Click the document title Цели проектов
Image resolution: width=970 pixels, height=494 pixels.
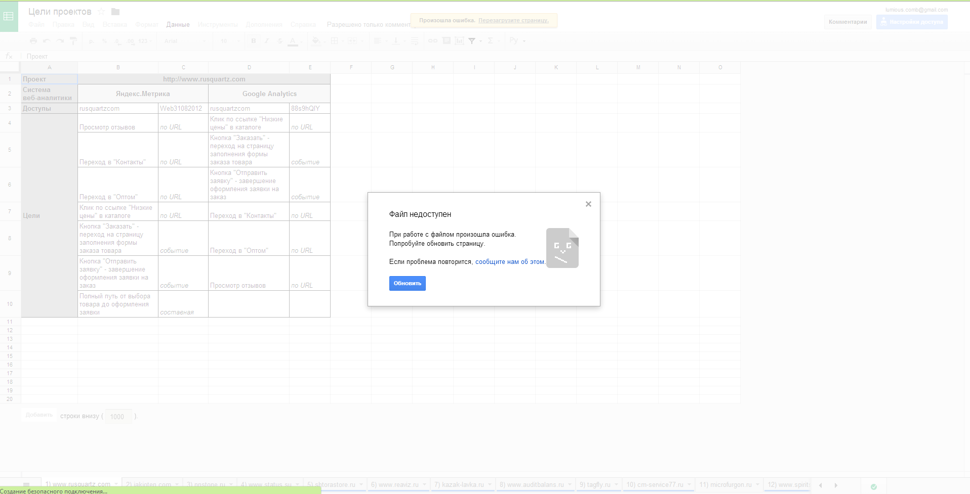pyautogui.click(x=60, y=12)
